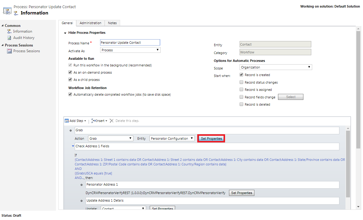Uncheck As an on-demand process
This screenshot has width=363, height=220.
(70, 72)
